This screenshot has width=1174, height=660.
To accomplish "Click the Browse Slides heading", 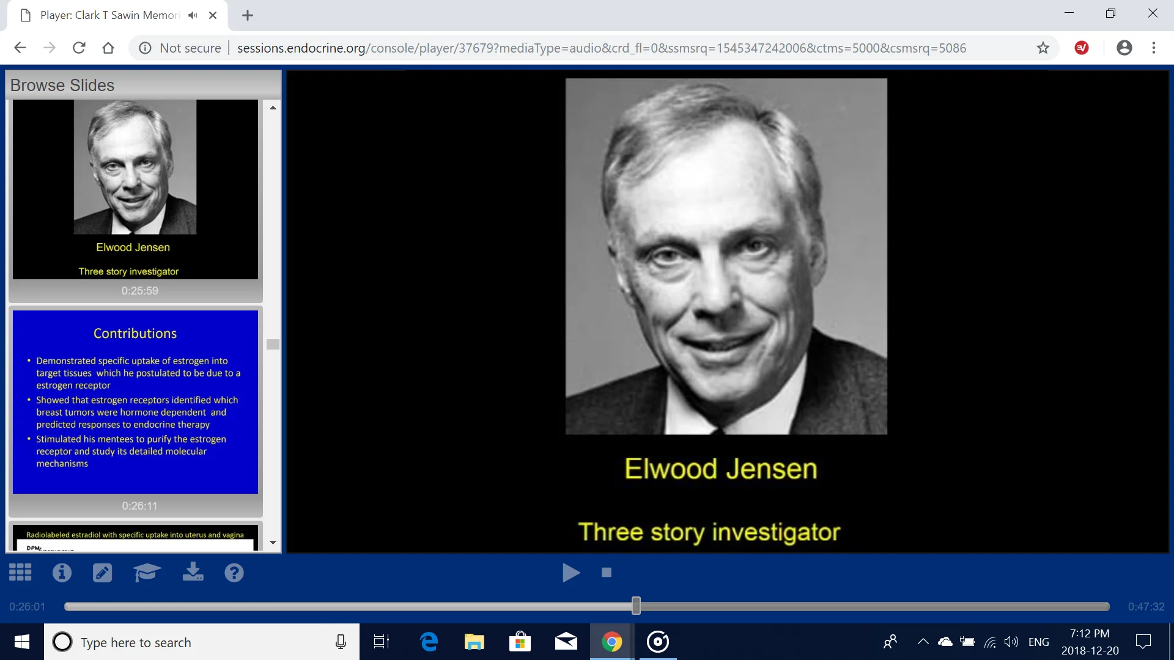I will 62,85.
